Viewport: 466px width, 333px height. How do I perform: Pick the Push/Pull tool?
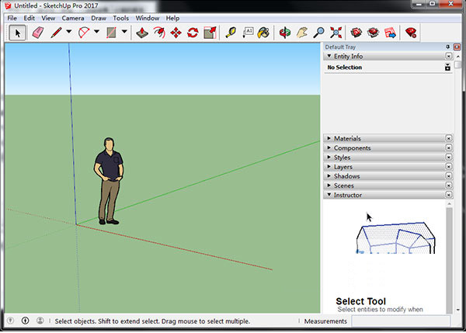tap(141, 33)
